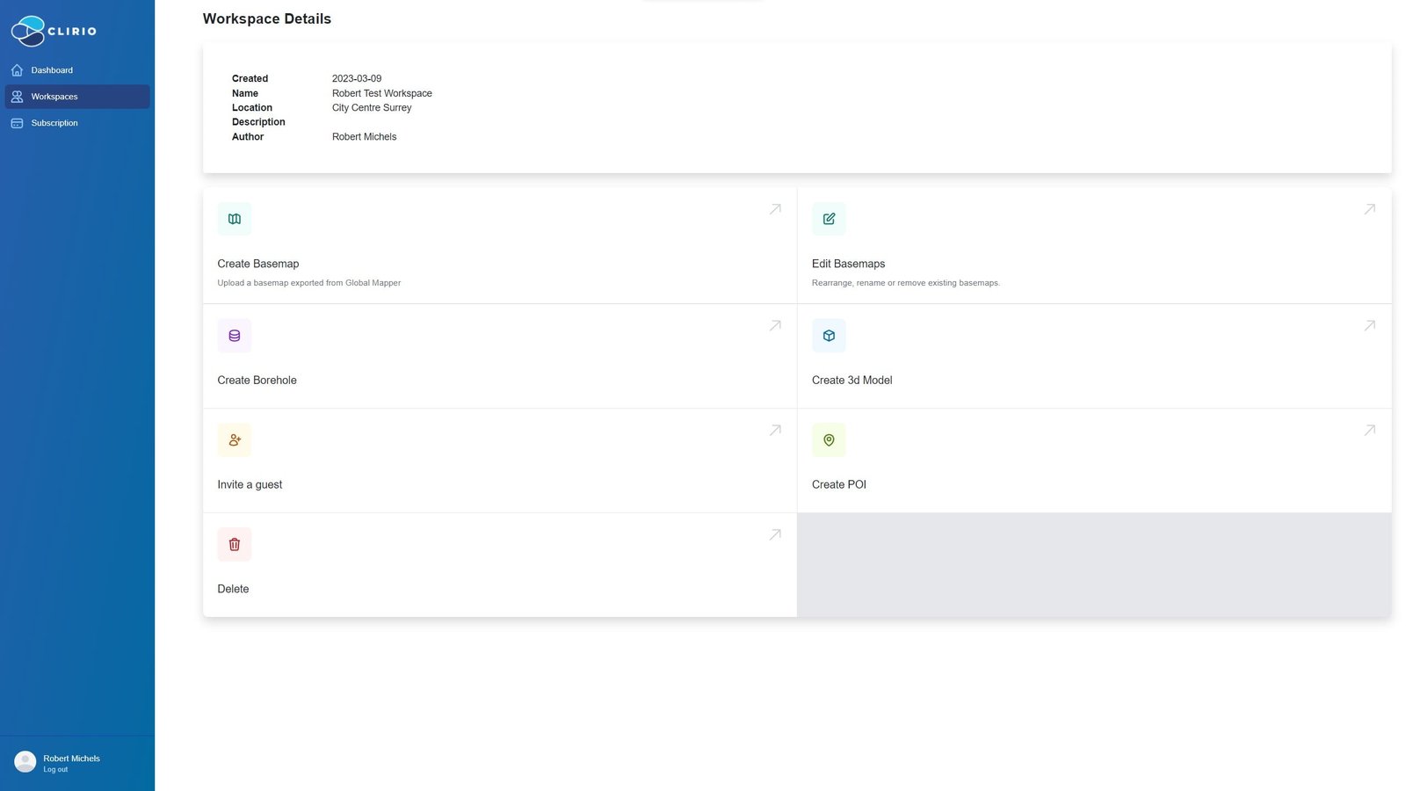Click the author value Robert Michels

pos(365,136)
